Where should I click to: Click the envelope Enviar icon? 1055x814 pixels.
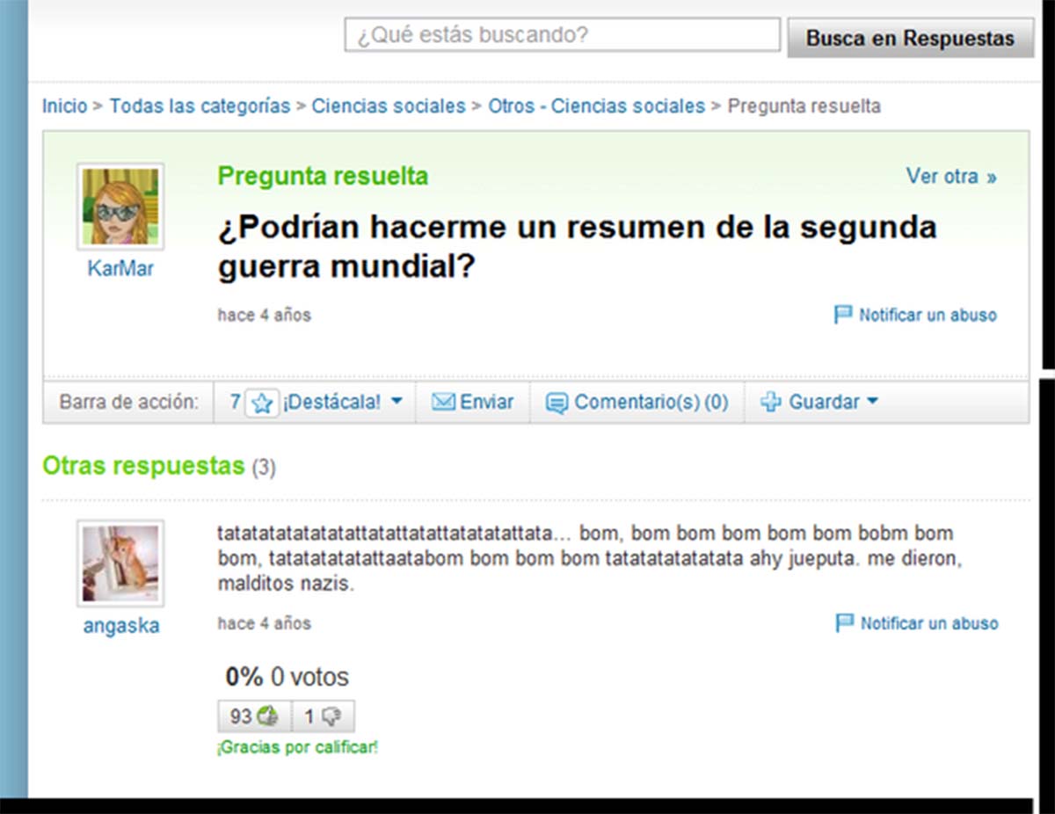click(x=443, y=403)
